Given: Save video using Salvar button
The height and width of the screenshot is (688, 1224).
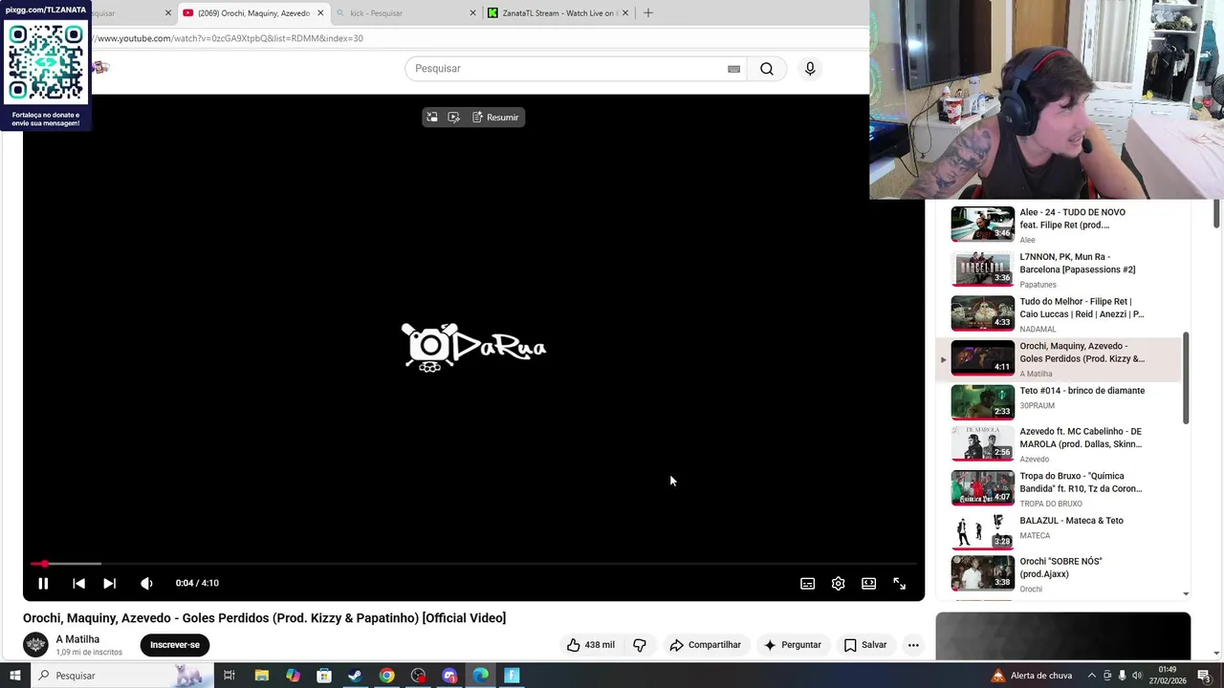Looking at the screenshot, I should [865, 645].
